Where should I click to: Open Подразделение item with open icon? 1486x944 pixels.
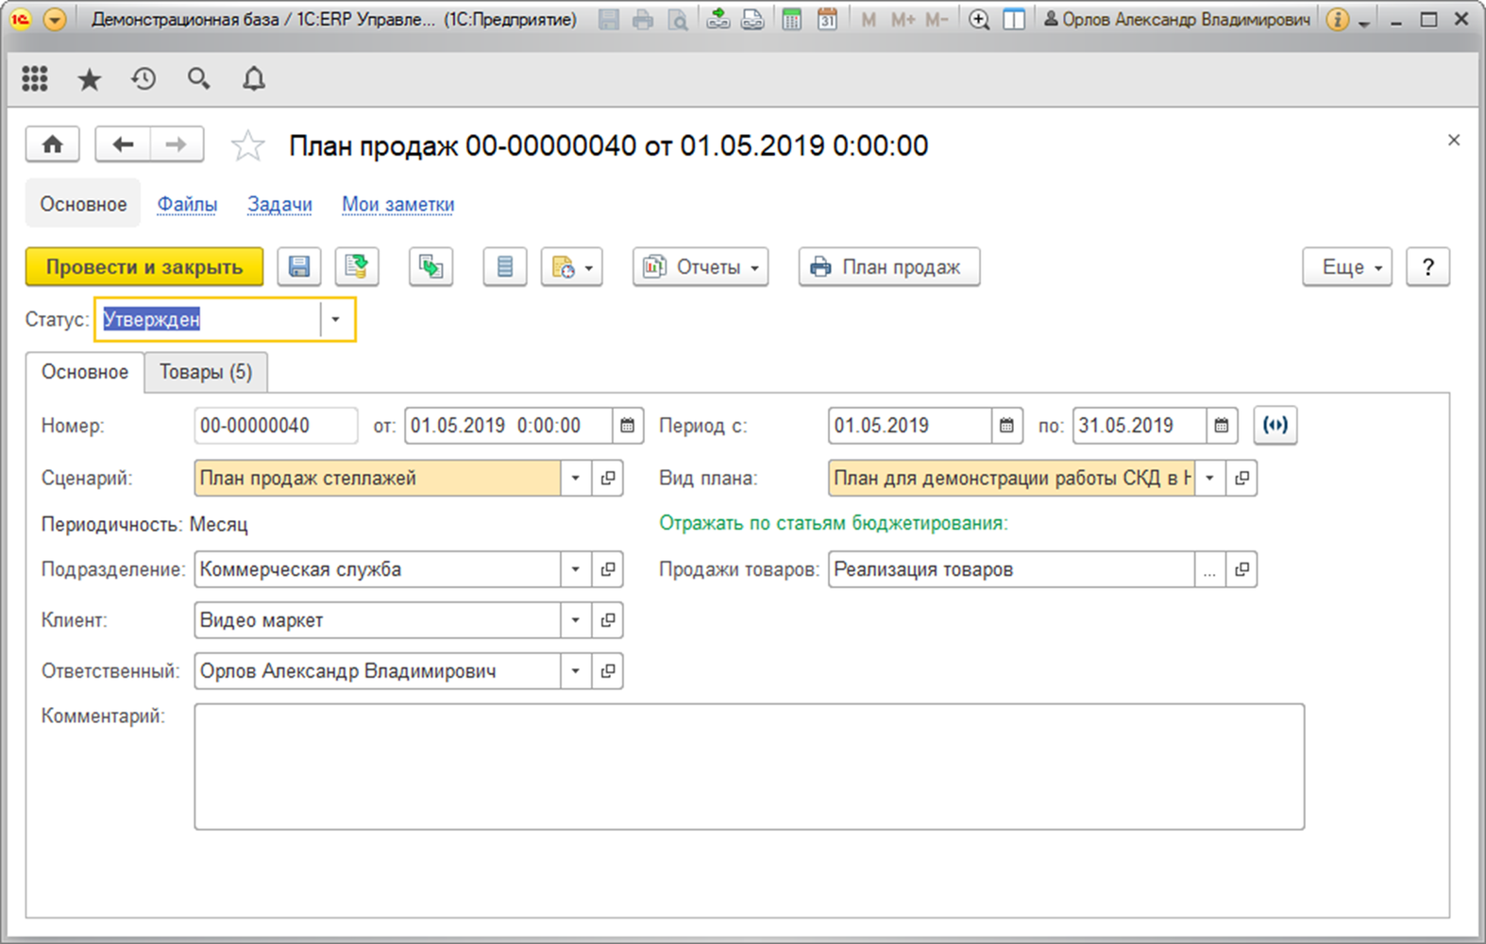coord(608,569)
